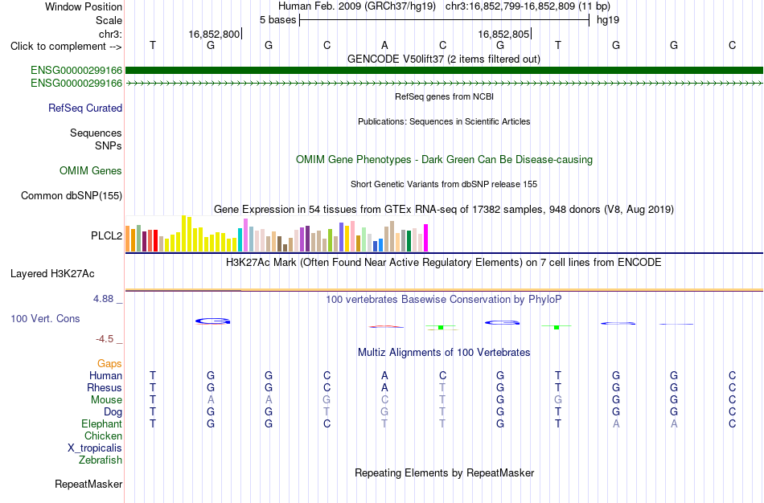Click the 16,852,805 ruler coordinate
764x503 pixels.
[x=503, y=34]
